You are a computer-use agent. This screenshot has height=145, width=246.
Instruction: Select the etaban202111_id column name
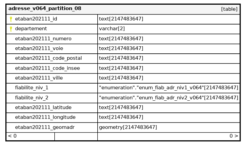click(36, 19)
